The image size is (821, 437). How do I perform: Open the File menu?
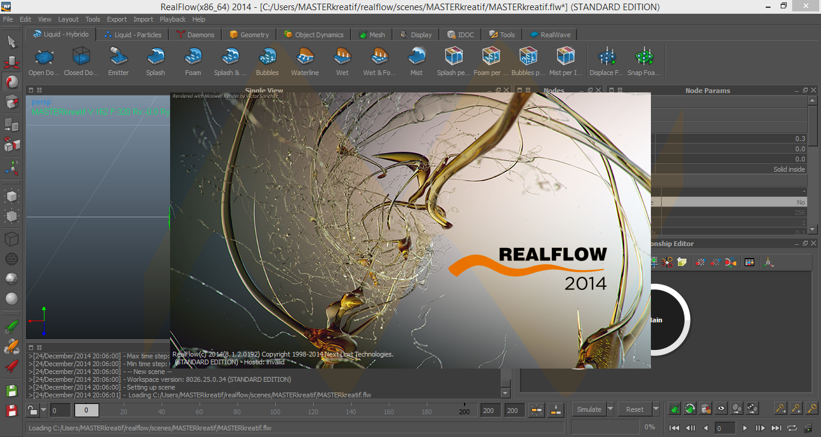coord(8,19)
